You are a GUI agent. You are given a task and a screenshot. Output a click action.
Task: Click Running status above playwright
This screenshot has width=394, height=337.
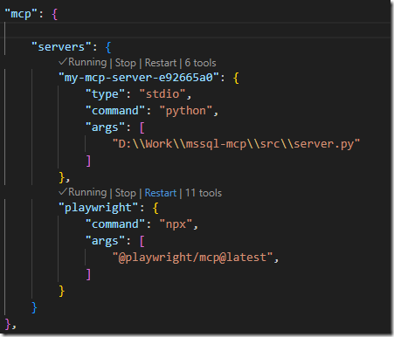87,192
